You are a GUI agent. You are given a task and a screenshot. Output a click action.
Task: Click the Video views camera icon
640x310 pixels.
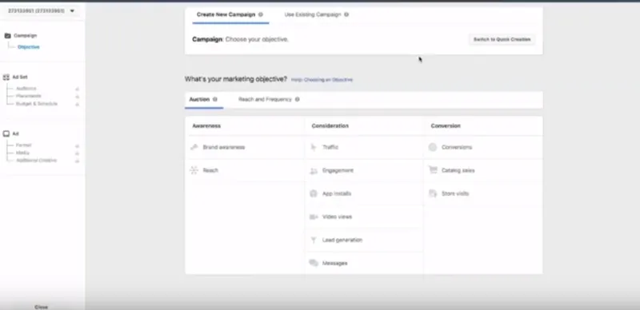314,217
